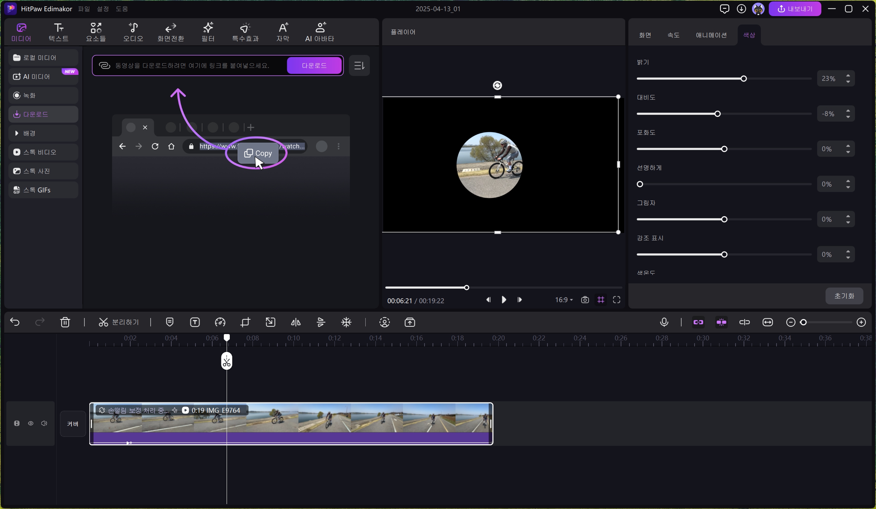The height and width of the screenshot is (509, 876).
Task: Switch to the 애니메이션 tab
Action: (711, 35)
